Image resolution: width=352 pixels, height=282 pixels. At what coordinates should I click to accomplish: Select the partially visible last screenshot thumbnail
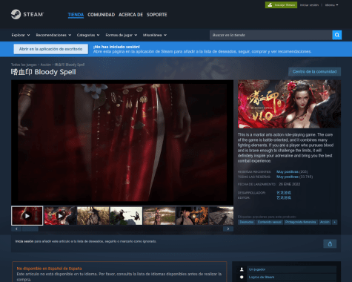[x=222, y=216]
